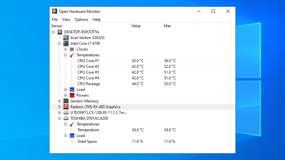Viewport: 285px width, 160px height.
Task: Click the Generic Memory RAM icon
Action: pos(66,101)
